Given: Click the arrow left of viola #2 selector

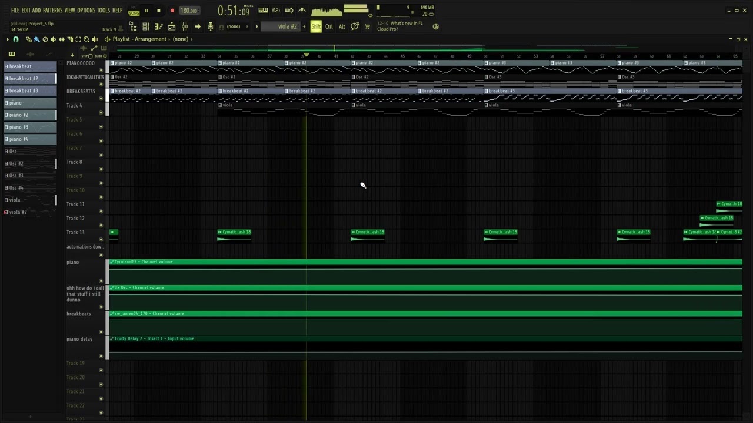Looking at the screenshot, I should (257, 26).
